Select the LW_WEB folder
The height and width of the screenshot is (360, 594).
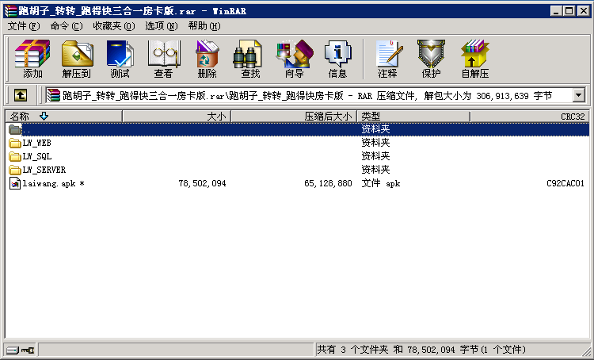(36, 143)
